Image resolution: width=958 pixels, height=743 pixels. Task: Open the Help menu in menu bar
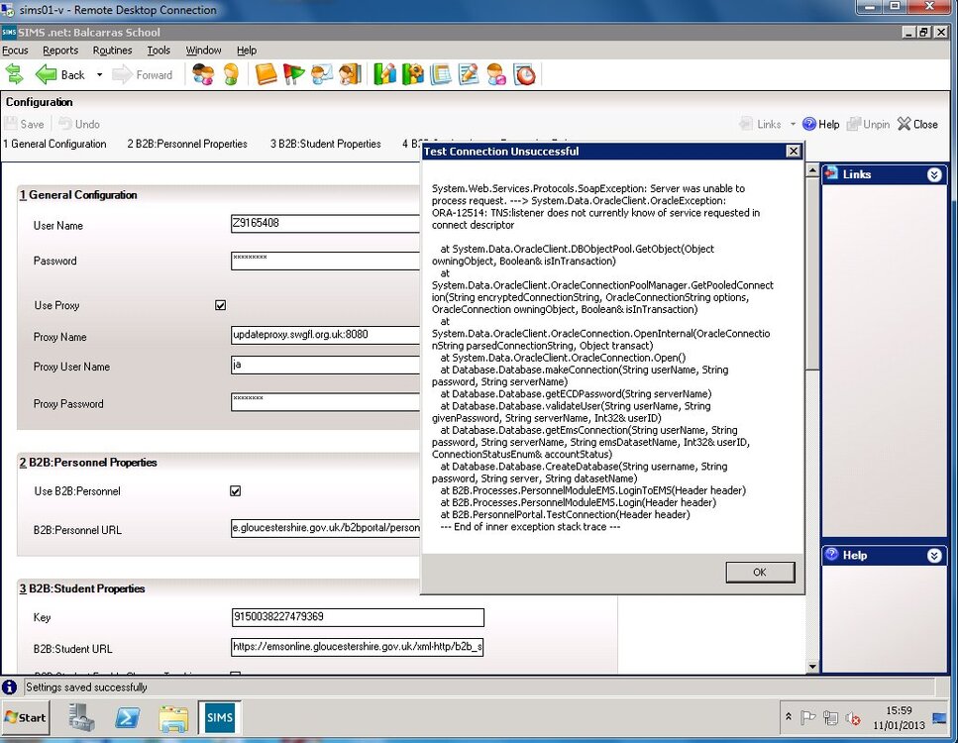click(247, 51)
